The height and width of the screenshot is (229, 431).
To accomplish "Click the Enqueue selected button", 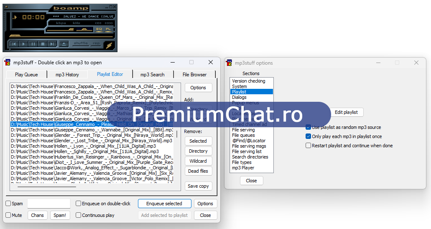I will [x=164, y=204].
